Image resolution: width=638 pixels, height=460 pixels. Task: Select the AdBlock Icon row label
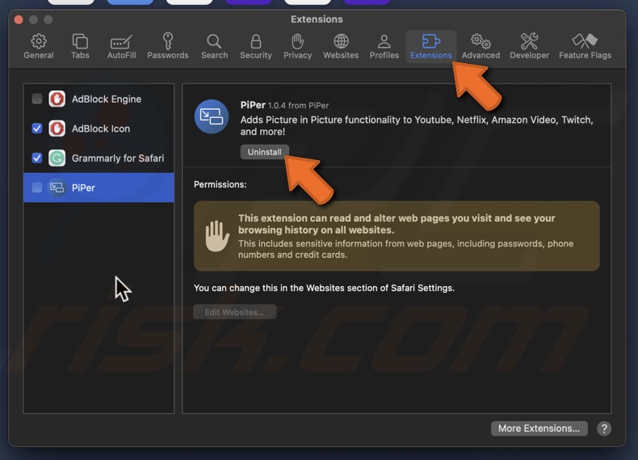point(101,129)
